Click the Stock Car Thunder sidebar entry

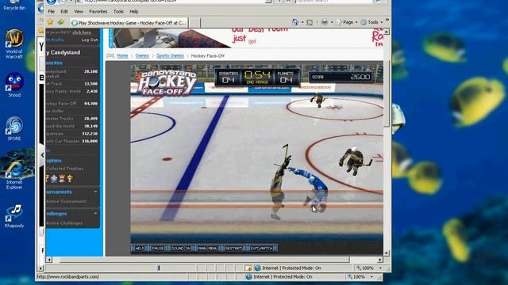point(72,141)
